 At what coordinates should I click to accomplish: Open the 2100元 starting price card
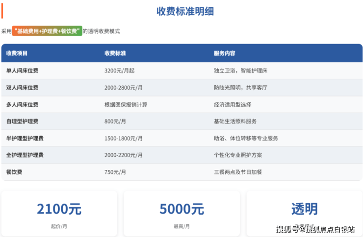pyautogui.click(x=59, y=213)
